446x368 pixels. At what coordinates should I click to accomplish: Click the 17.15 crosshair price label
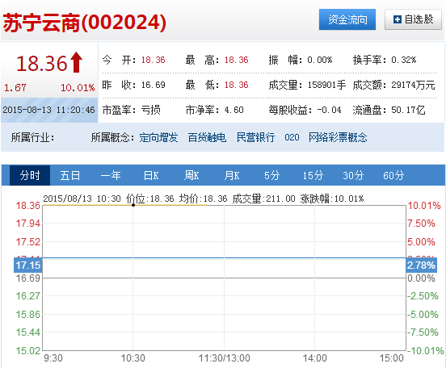point(27,266)
